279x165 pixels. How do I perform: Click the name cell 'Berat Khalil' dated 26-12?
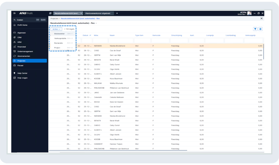click(x=114, y=60)
